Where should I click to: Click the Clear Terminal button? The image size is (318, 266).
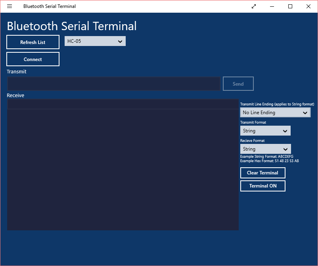pyautogui.click(x=262, y=173)
